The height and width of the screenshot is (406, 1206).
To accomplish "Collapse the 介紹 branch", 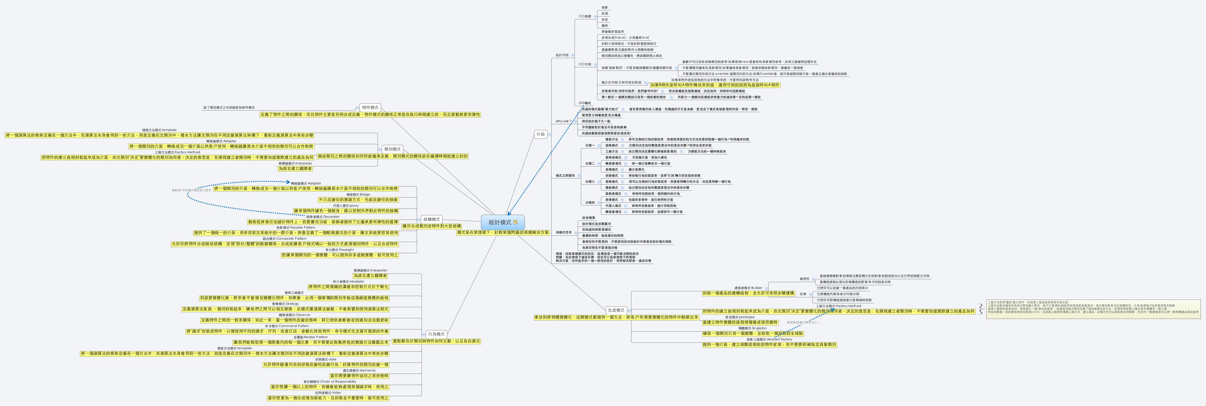I will pos(550,135).
